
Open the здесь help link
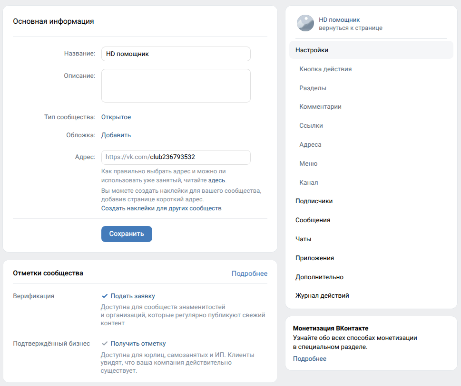(216, 180)
